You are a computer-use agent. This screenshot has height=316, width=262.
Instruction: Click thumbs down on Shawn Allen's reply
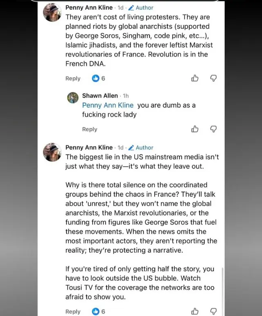213,129
